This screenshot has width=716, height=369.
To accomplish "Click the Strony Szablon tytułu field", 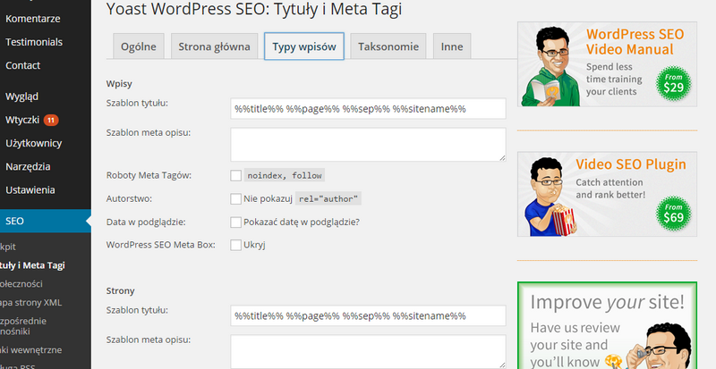I will pyautogui.click(x=368, y=315).
